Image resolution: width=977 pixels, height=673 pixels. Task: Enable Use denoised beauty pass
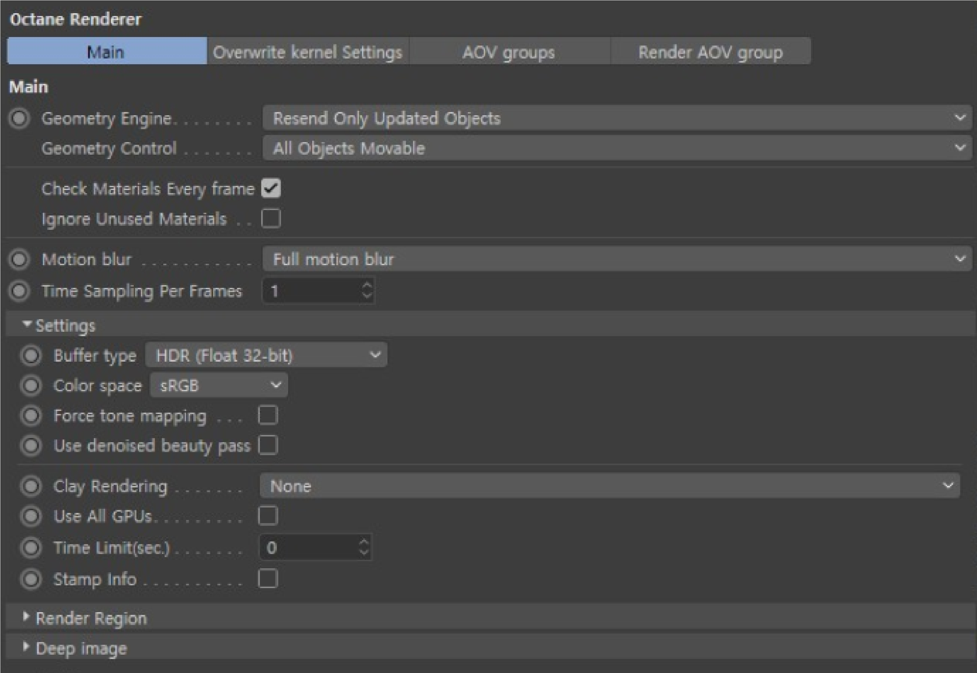268,445
